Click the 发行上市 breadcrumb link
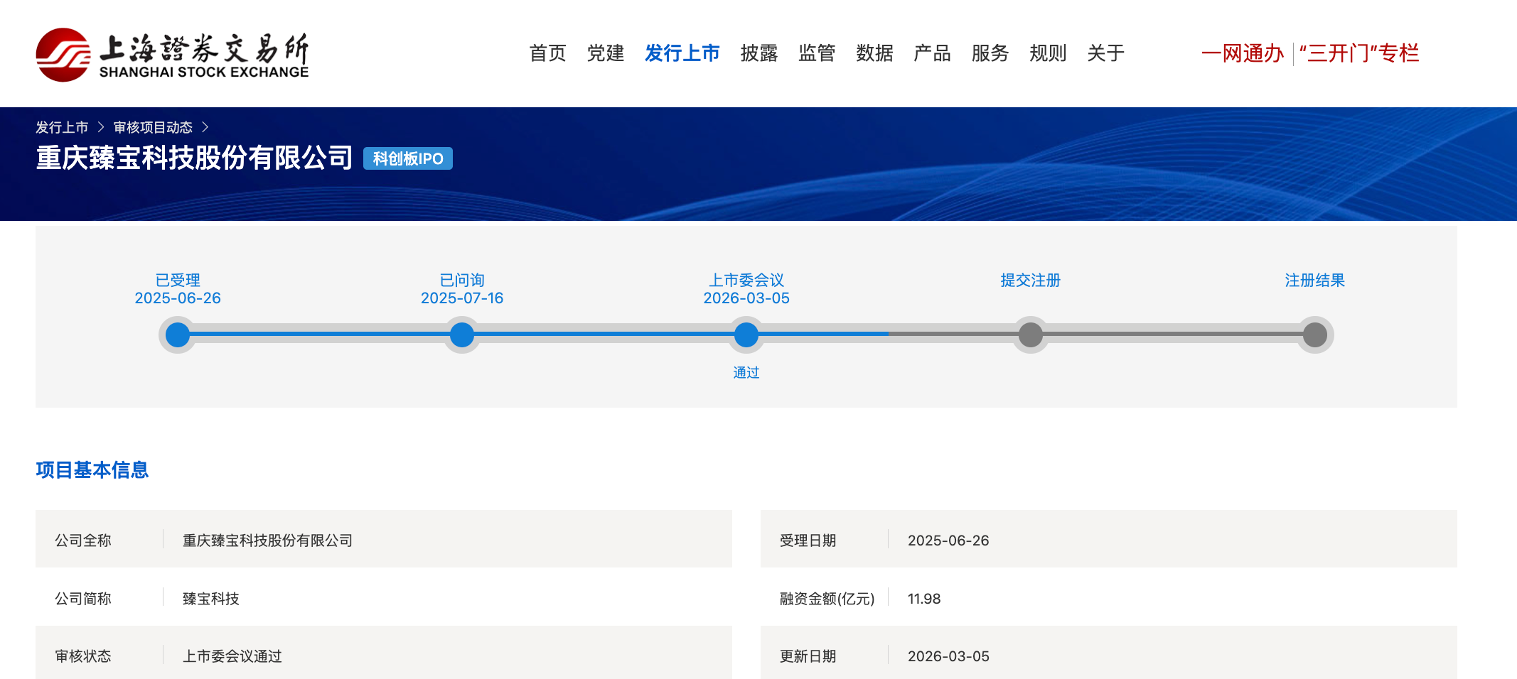Screen dimensions: 1517x679 [62, 127]
